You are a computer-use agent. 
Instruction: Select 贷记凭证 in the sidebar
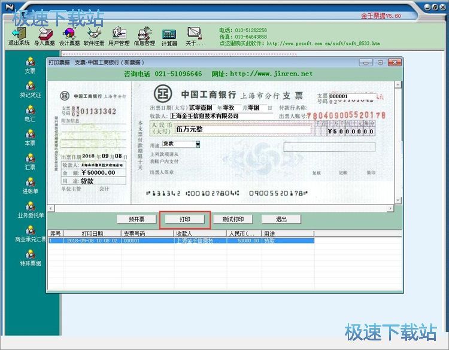point(30,90)
